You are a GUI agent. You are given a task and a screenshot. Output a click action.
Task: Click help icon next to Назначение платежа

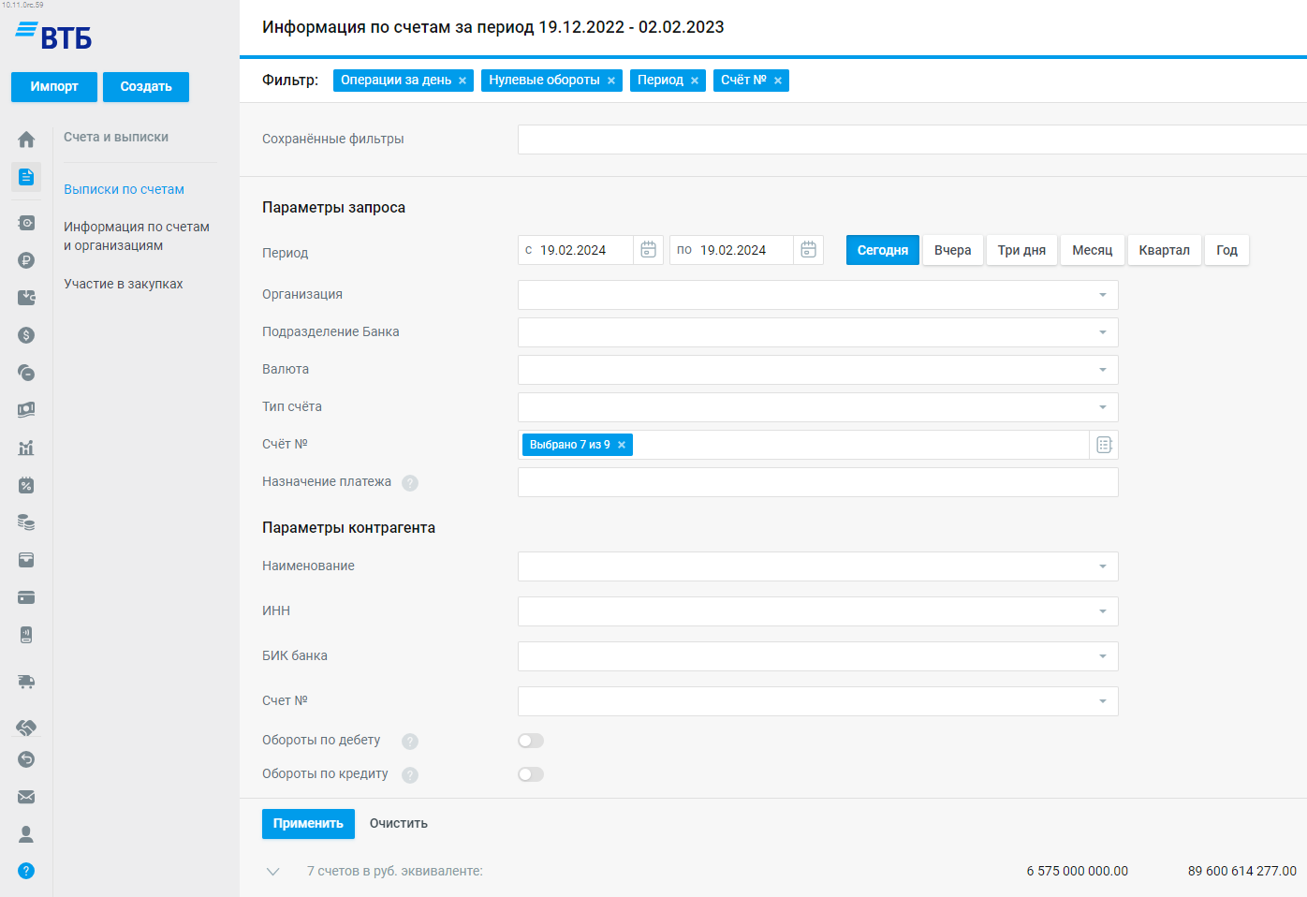point(410,483)
